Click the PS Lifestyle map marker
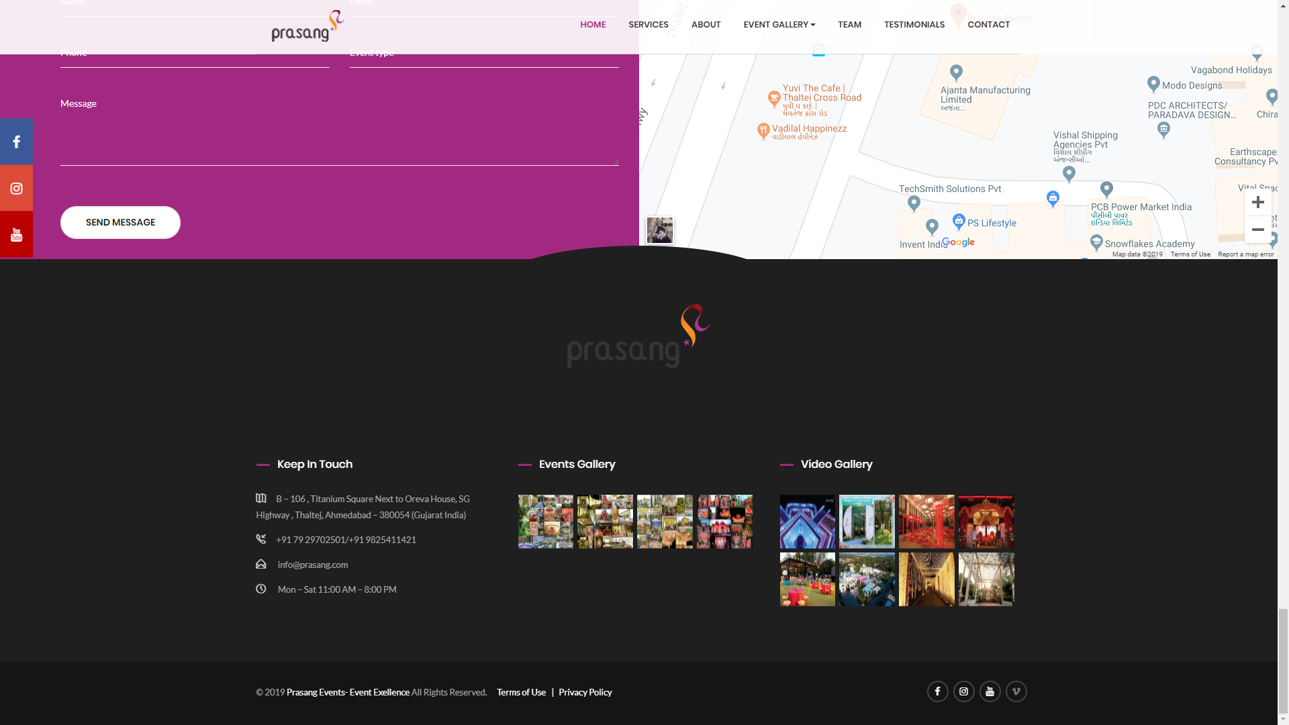Screen dimensions: 1289x725 [x=959, y=221]
